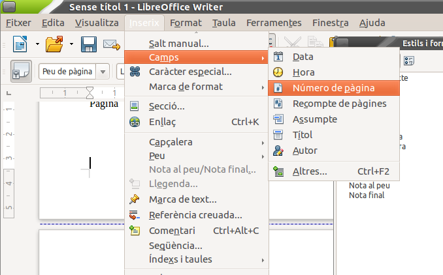The height and width of the screenshot is (275, 443).
Task: Click the Enllaç globe icon
Action: [135, 122]
